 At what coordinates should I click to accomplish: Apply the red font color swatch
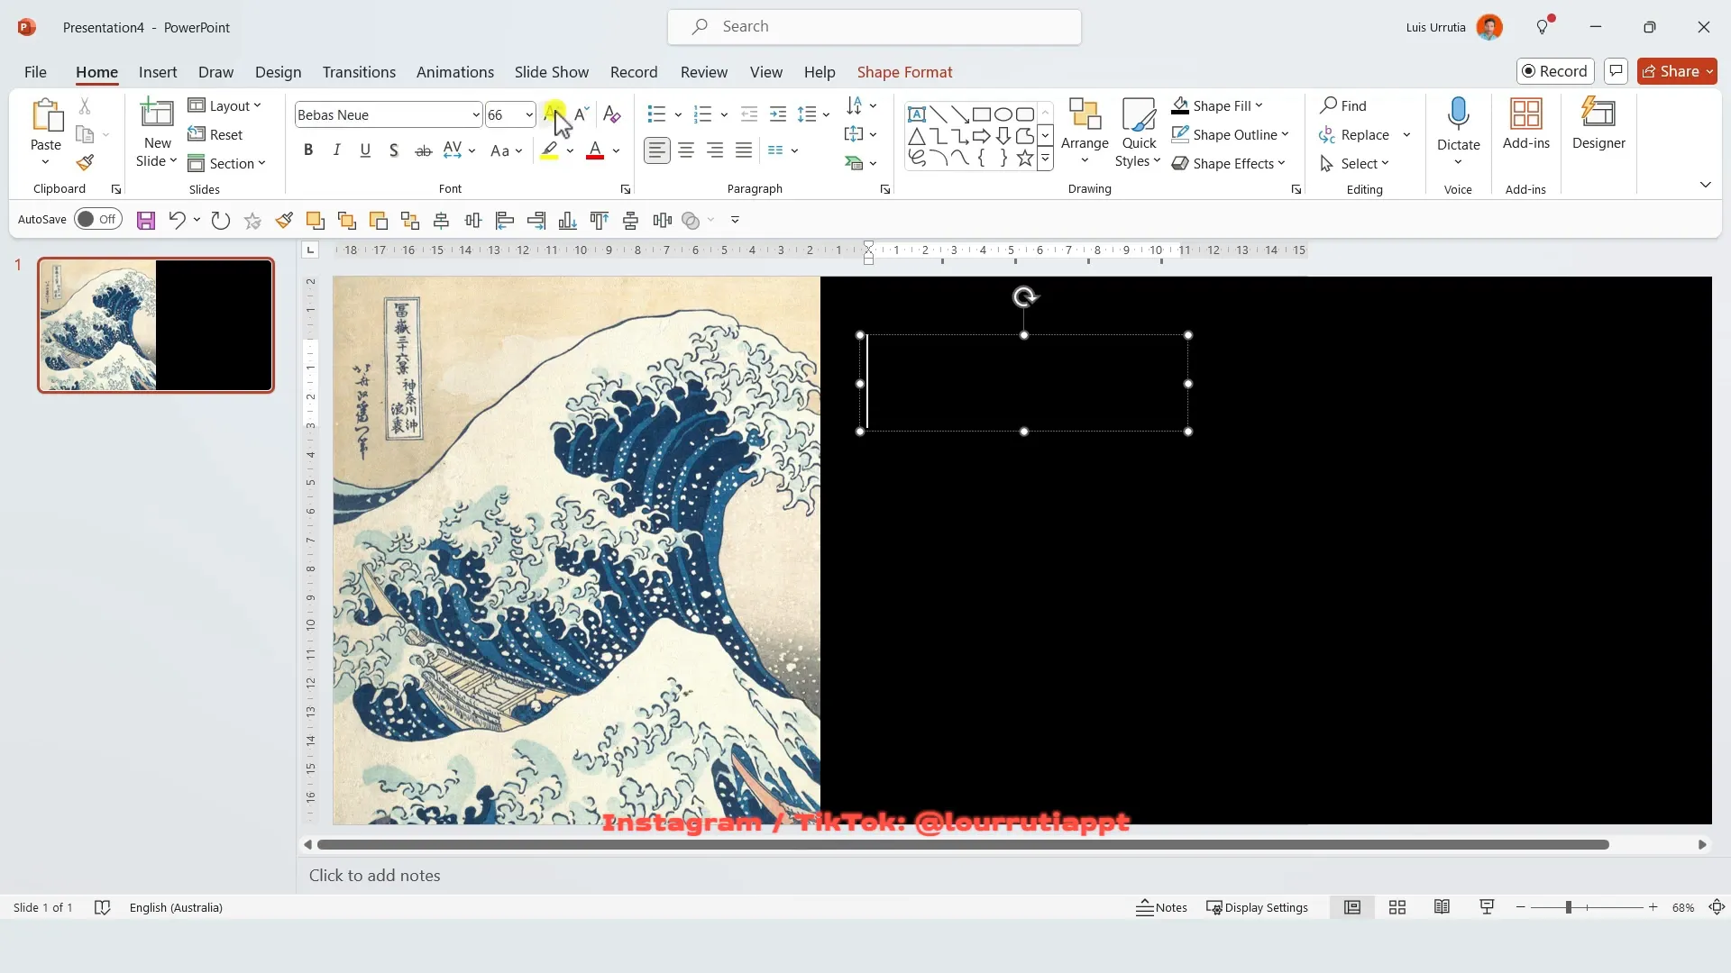[595, 150]
